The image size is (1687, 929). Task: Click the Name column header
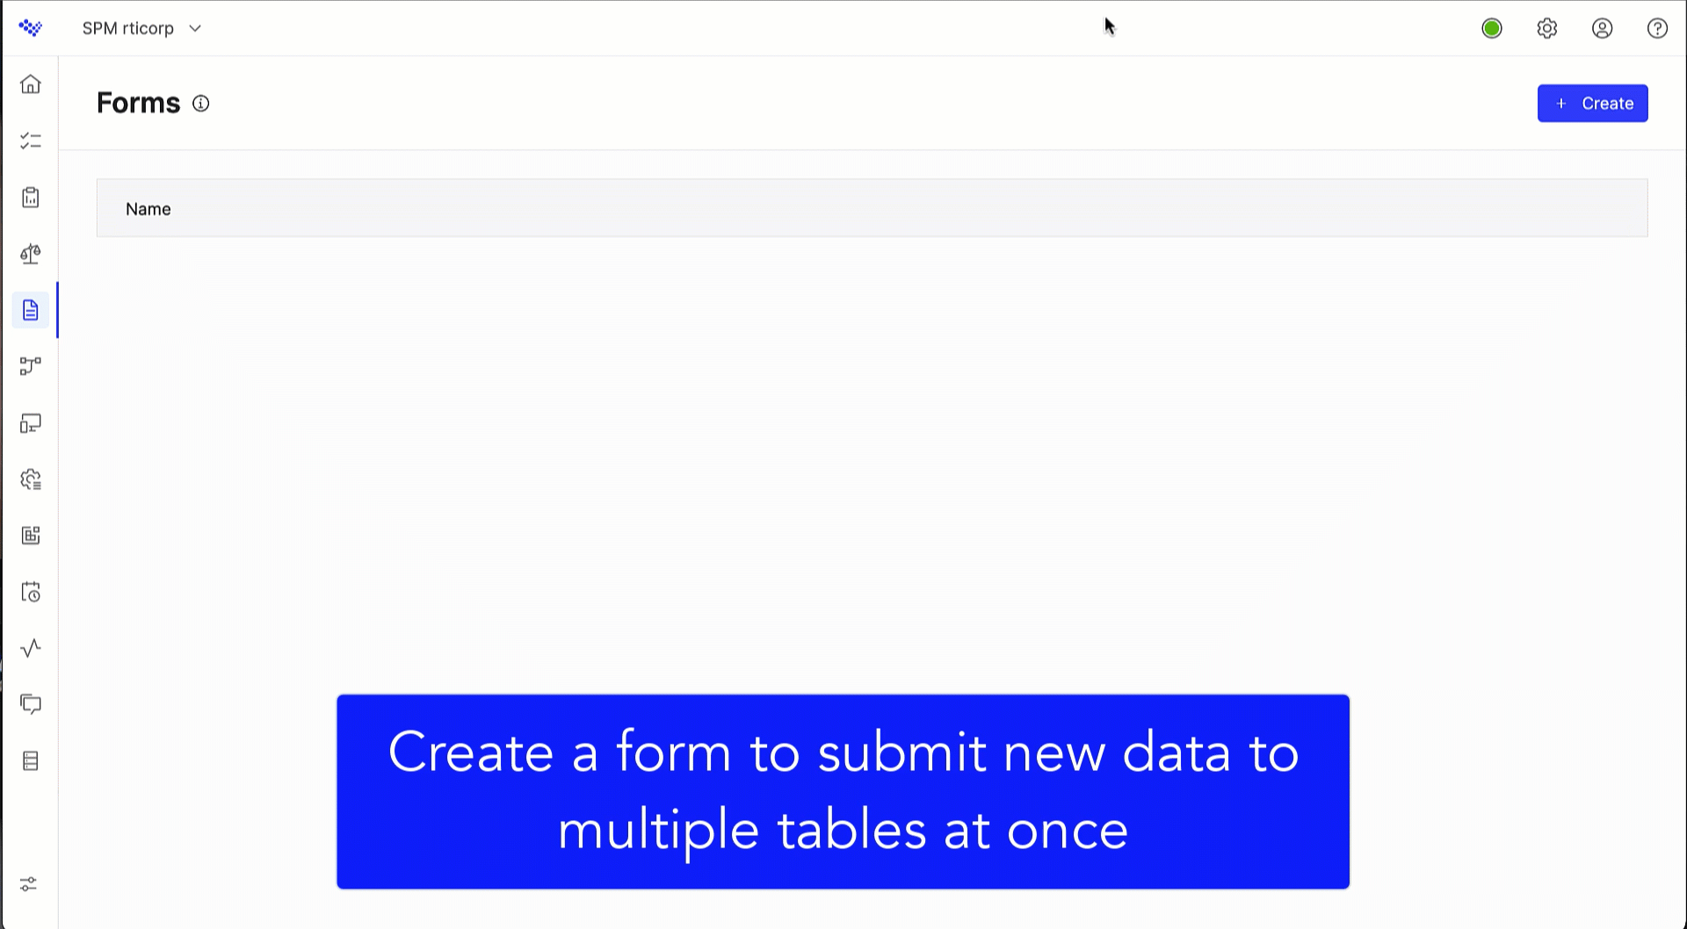[x=148, y=208]
